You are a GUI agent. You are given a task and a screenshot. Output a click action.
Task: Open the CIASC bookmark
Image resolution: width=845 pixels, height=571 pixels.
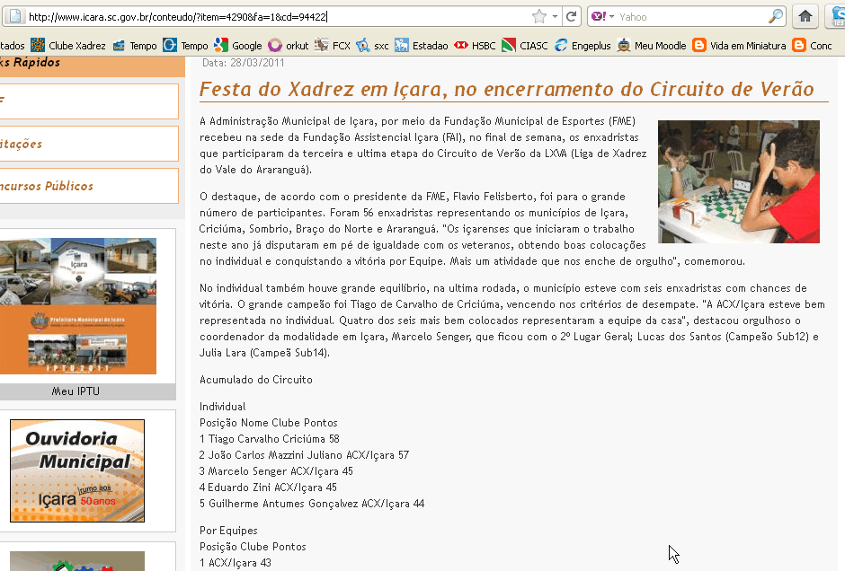pos(524,45)
